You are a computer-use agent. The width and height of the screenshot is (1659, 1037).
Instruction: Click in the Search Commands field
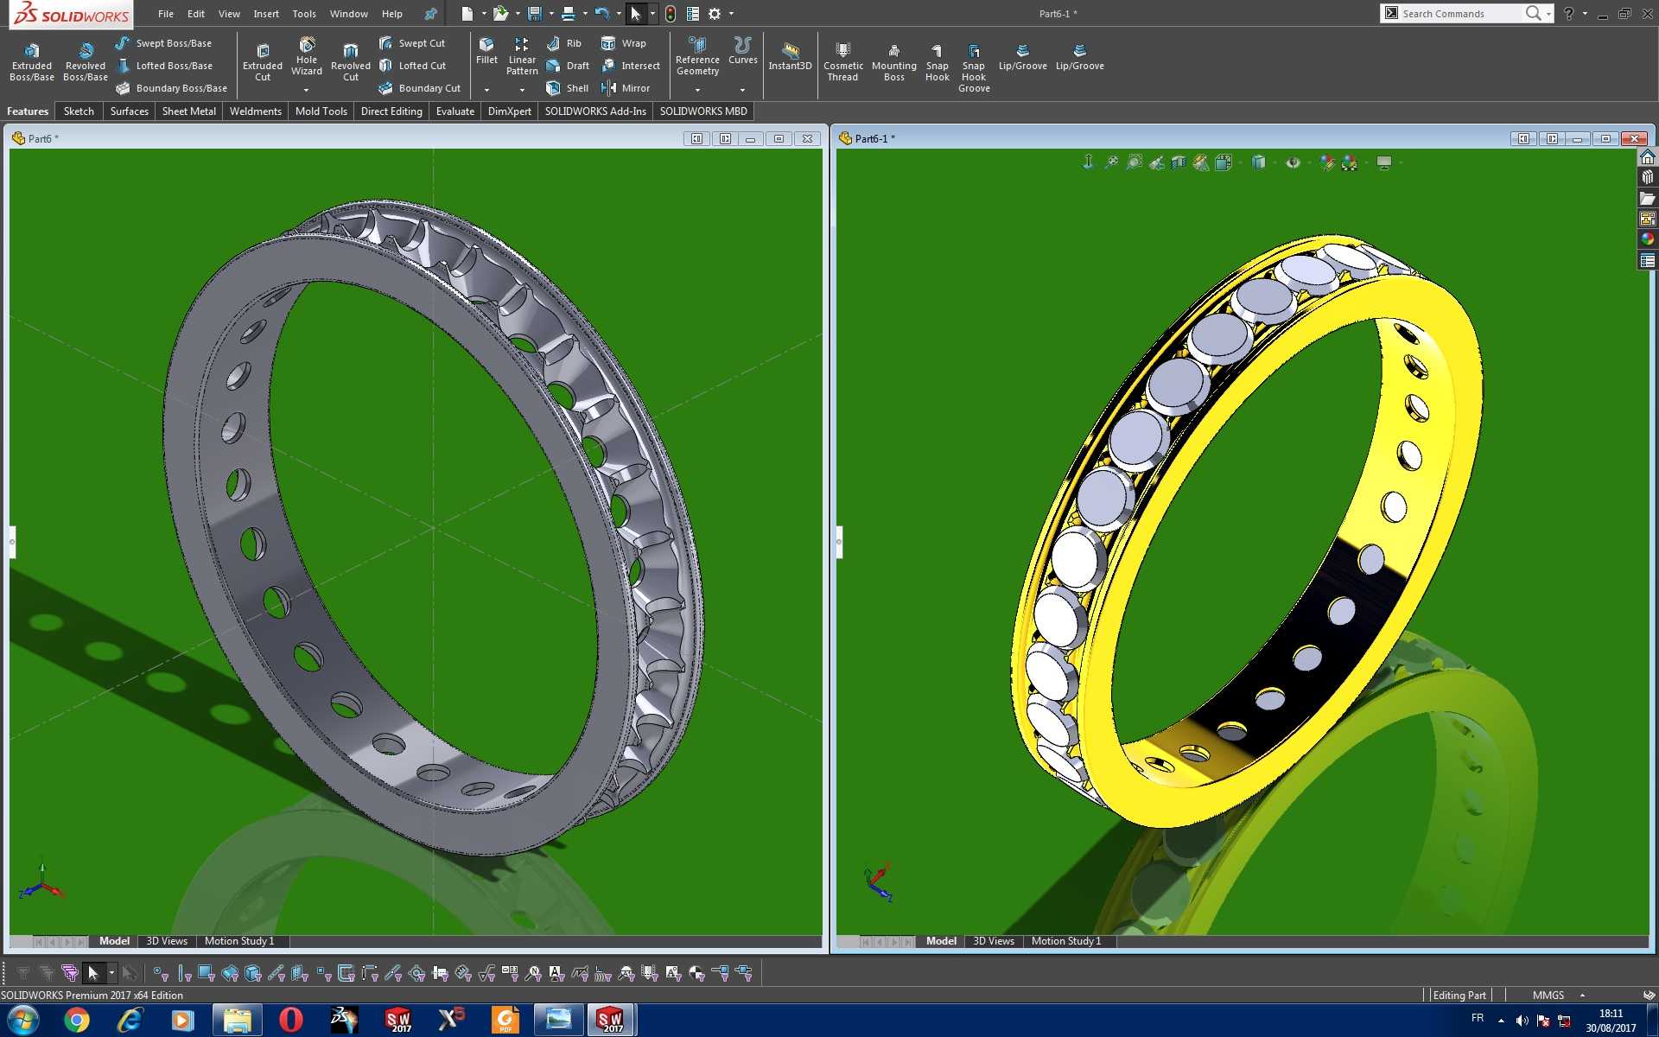1461,14
